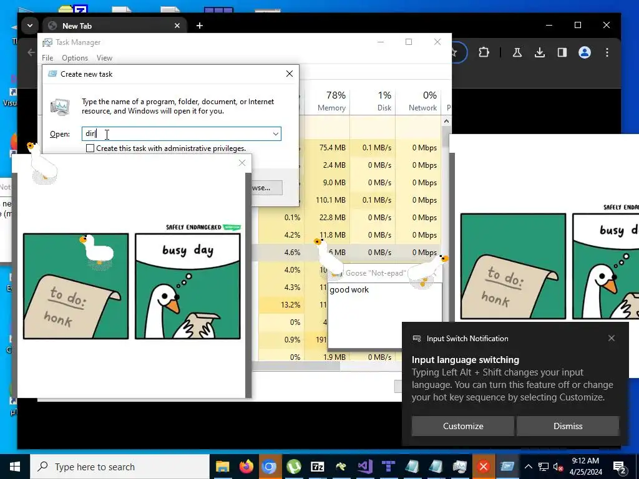Open File menu in Task Manager

pos(47,58)
